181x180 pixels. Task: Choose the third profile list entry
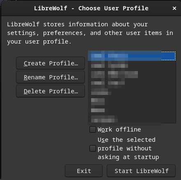coord(132,74)
